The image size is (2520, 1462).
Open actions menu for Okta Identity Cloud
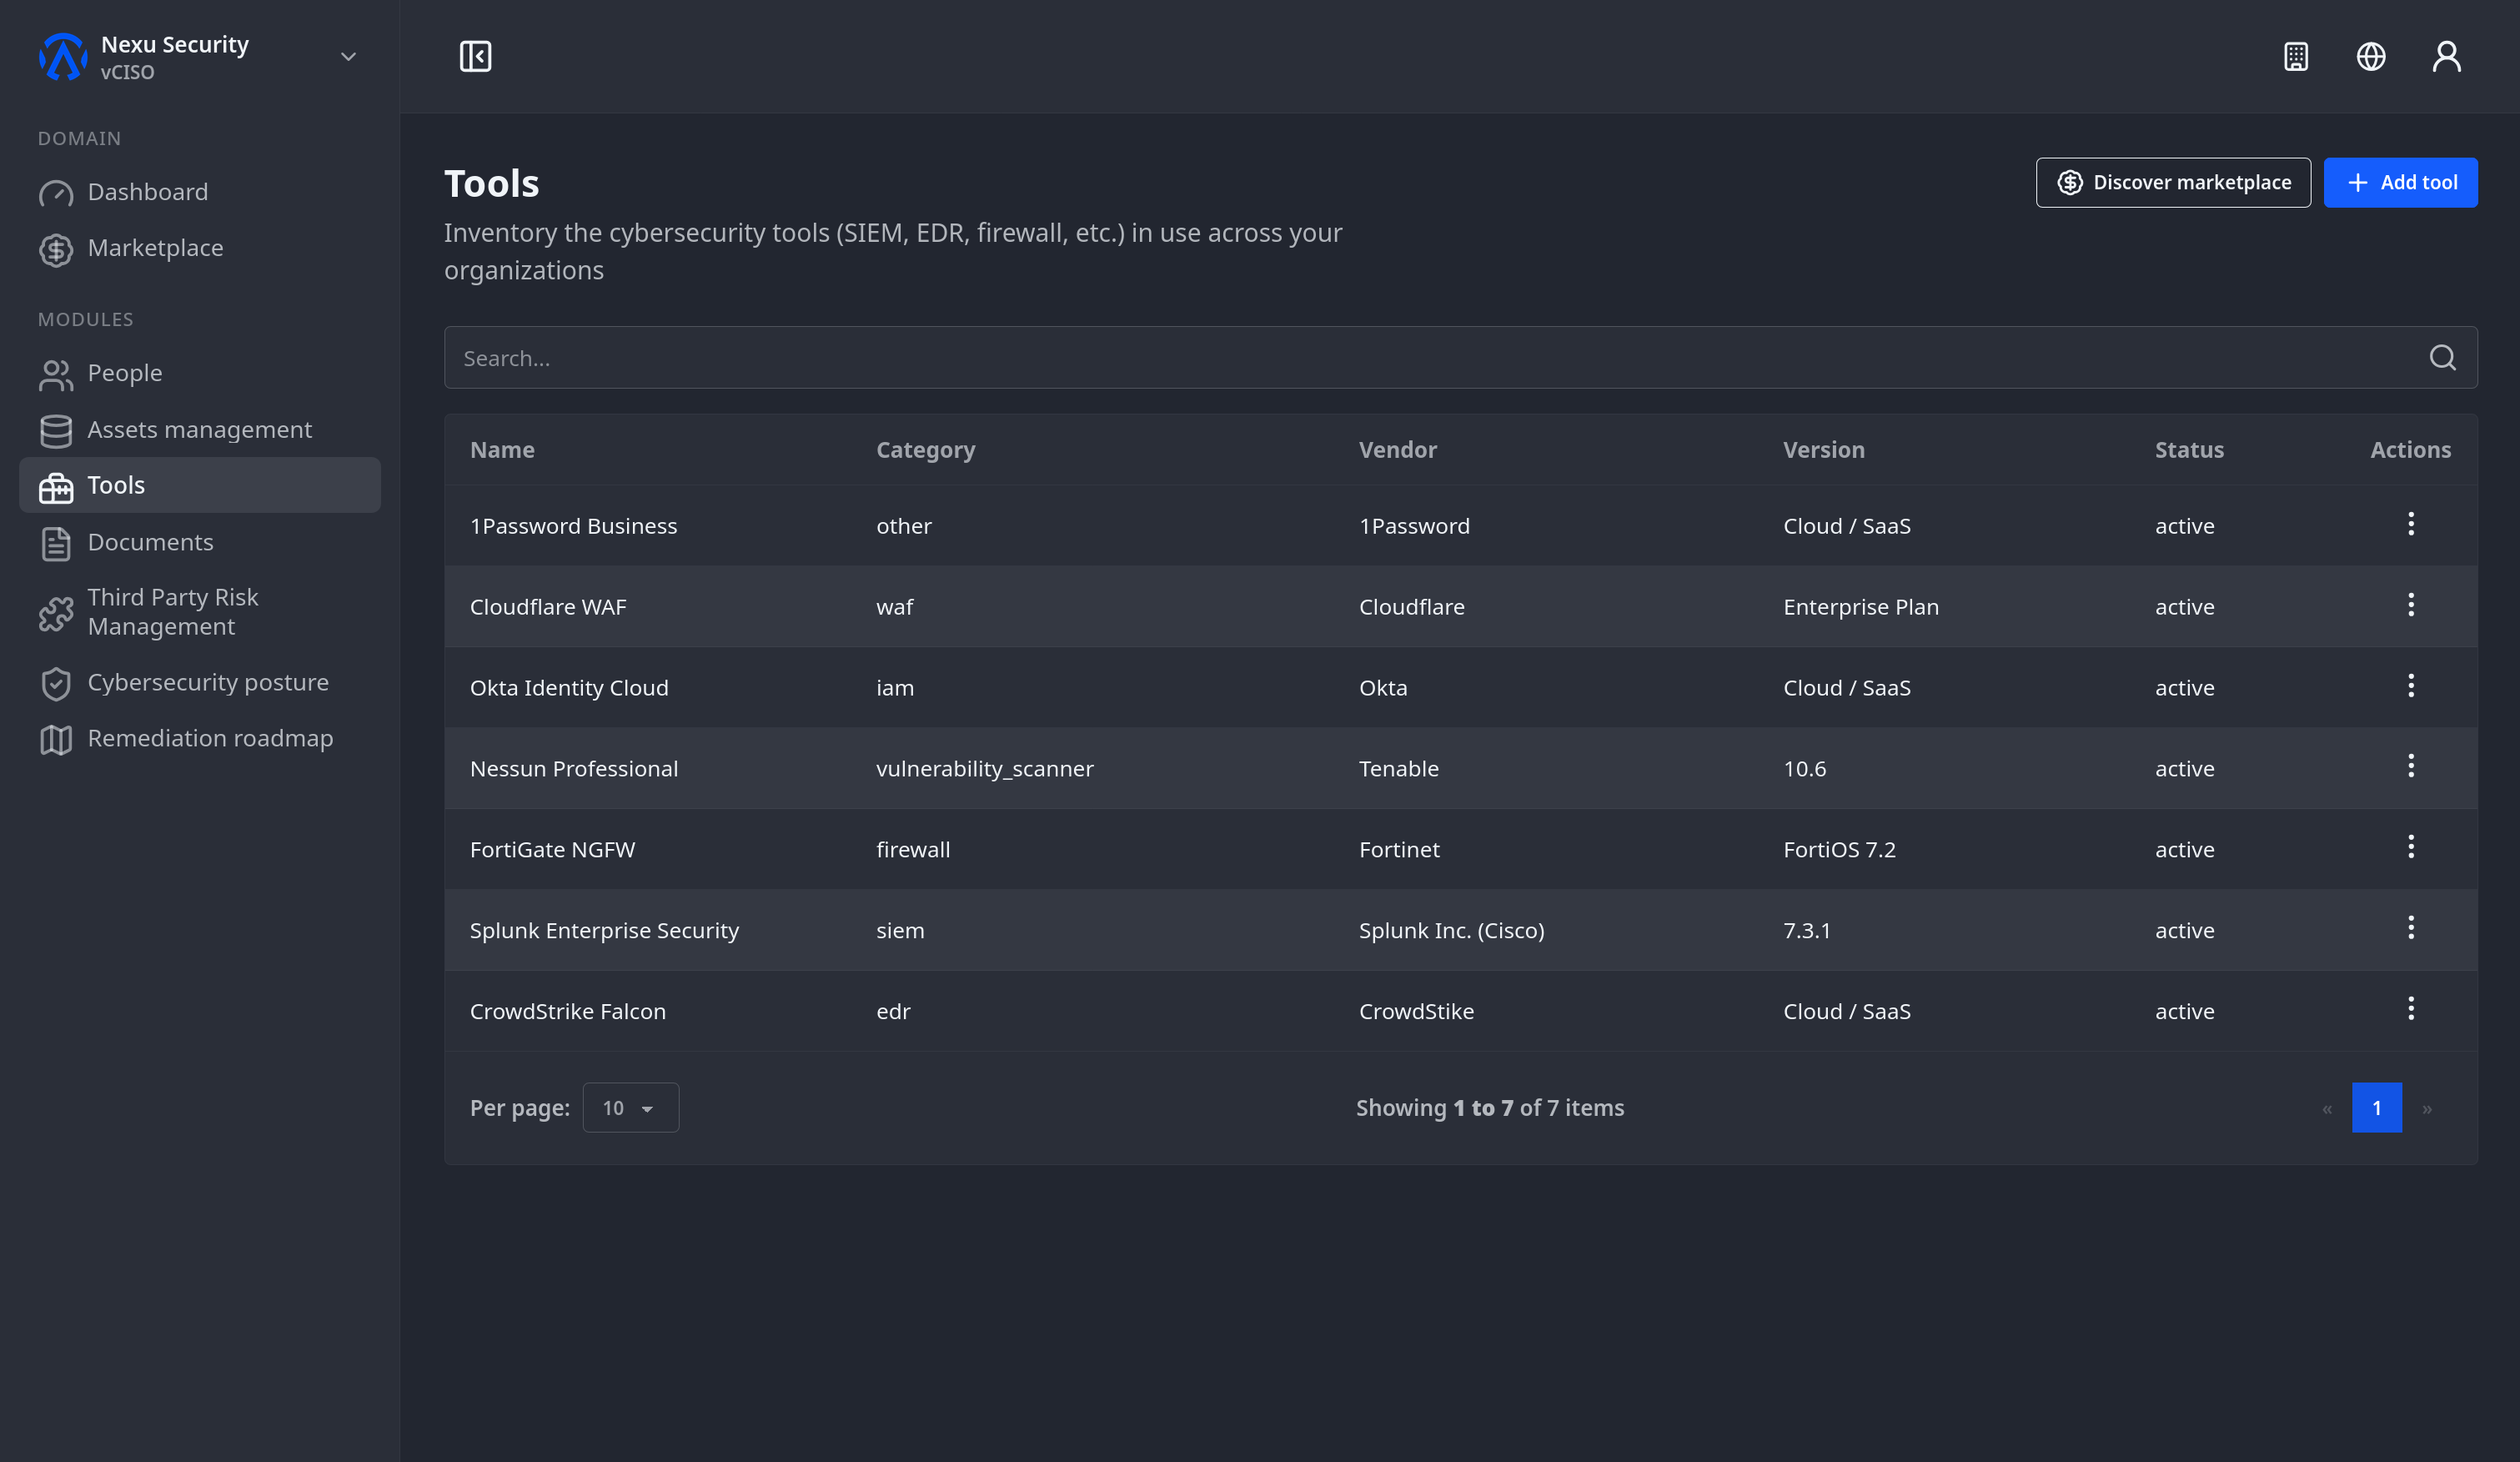point(2411,686)
